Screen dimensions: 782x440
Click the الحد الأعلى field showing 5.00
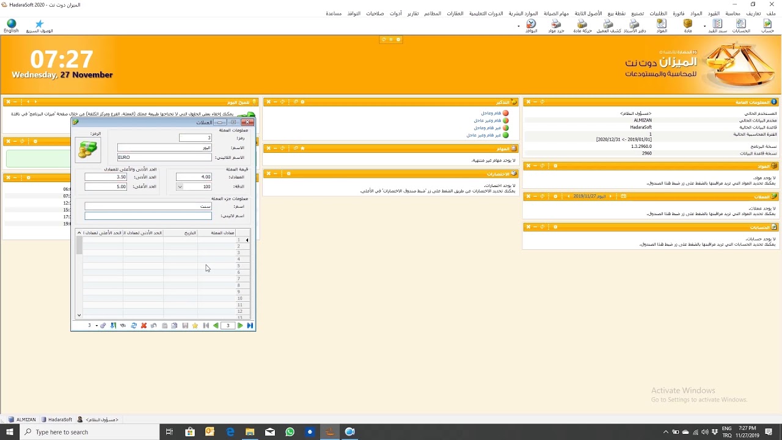(x=106, y=186)
